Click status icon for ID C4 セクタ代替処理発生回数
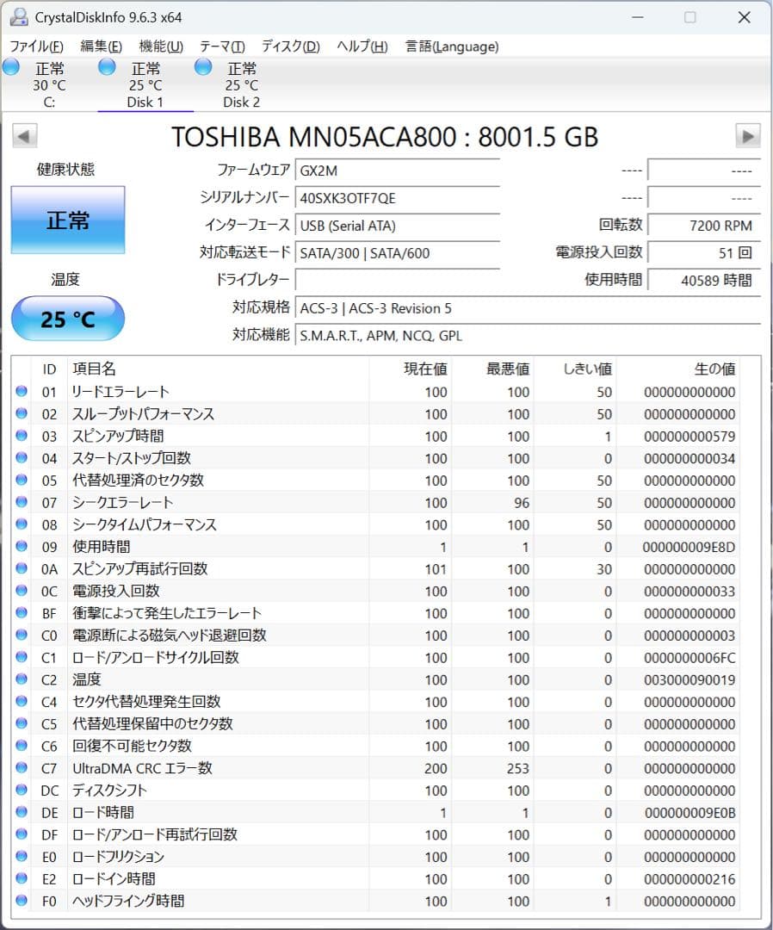Viewport: 773px width, 930px height. [x=22, y=701]
